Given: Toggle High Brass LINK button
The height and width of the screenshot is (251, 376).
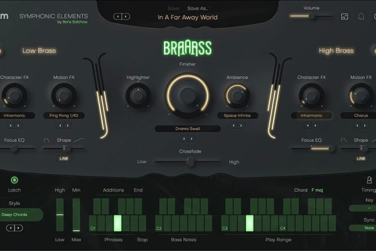Looking at the screenshot, I should coord(361,158).
